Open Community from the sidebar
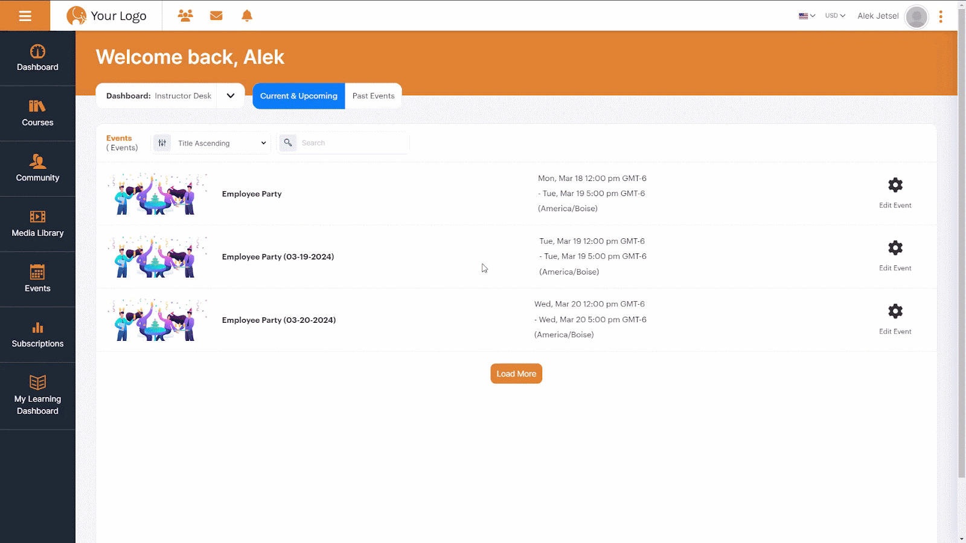Viewport: 966px width, 543px height. 37,168
